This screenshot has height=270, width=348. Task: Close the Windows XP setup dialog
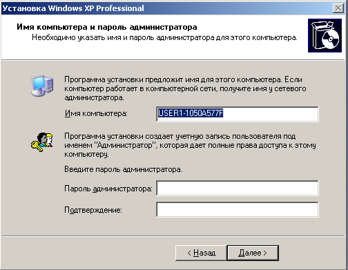pos(338,8)
